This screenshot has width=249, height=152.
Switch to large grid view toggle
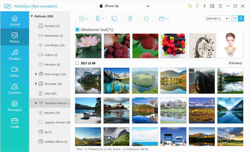pyautogui.click(x=235, y=18)
